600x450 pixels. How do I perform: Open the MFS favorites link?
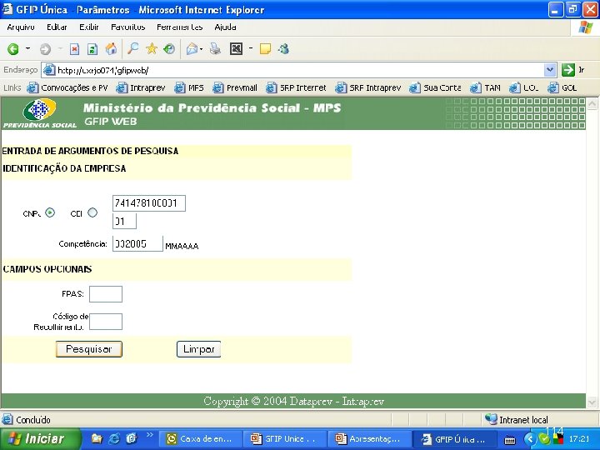189,87
